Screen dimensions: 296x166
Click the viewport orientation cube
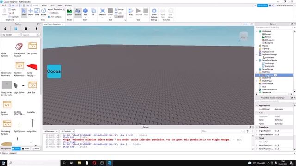coord(243,36)
